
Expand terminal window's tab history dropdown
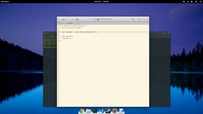[48, 37]
